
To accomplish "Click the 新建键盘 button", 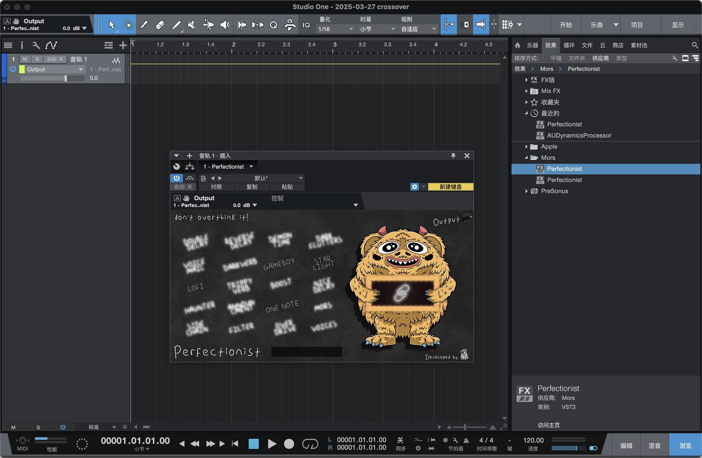I will (x=450, y=187).
